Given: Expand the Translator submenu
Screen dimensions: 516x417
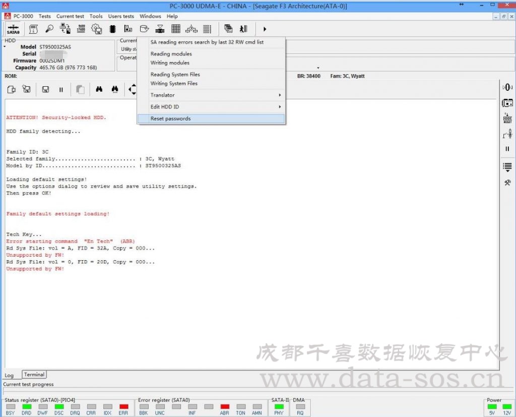Looking at the screenshot, I should [x=162, y=95].
